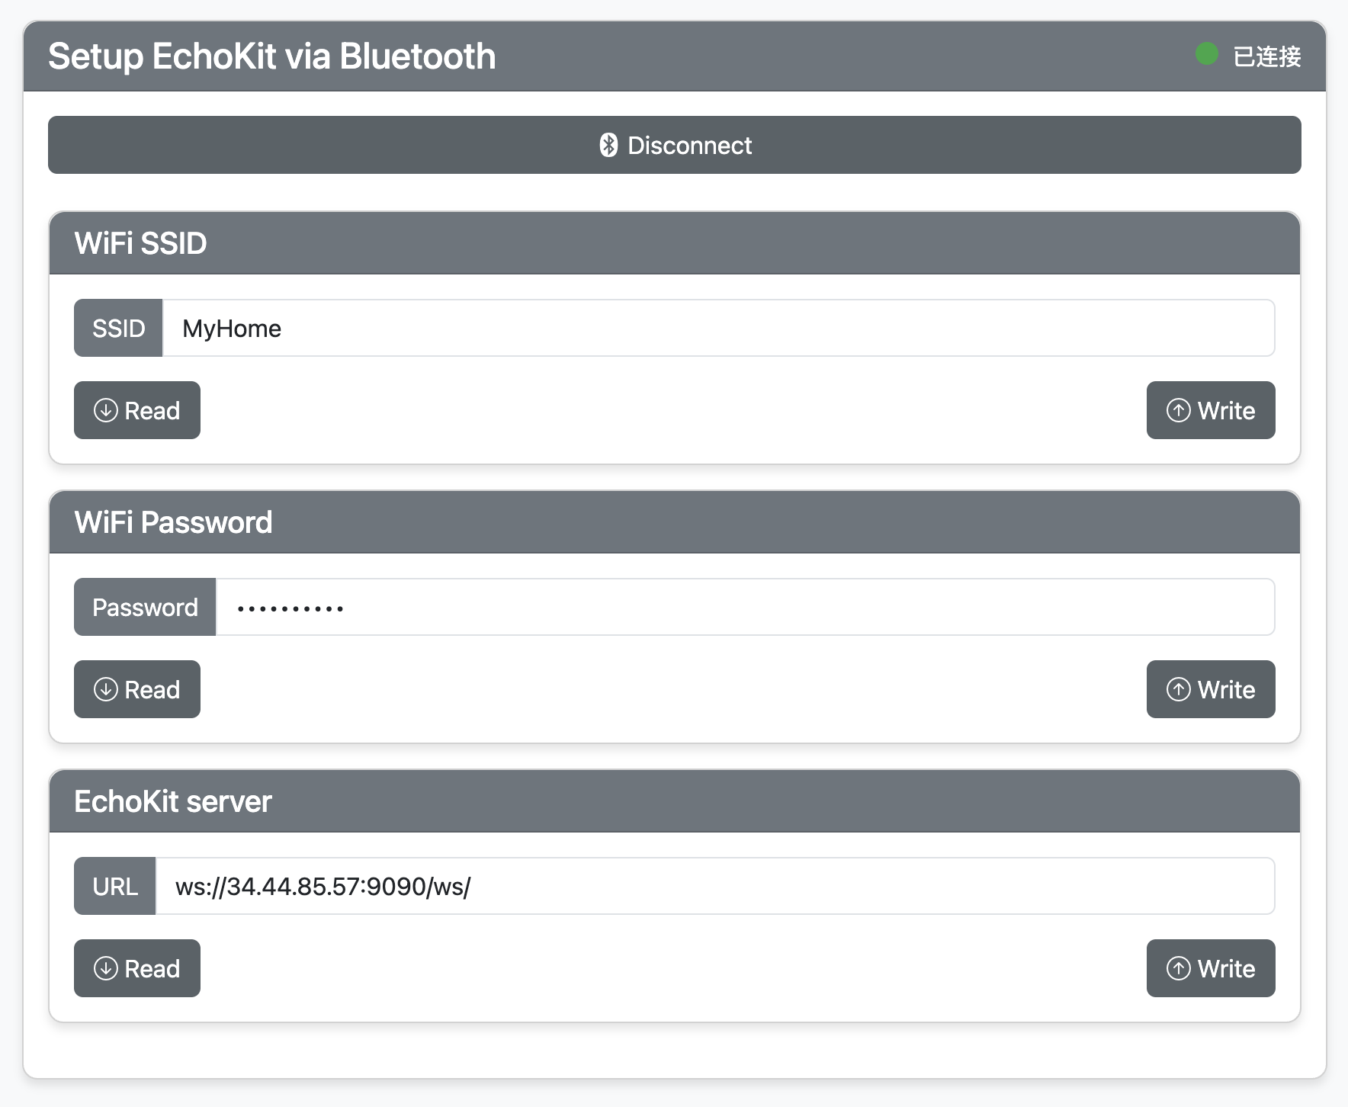Click download arrow icon under SSID field
Viewport: 1348px width, 1107px height.
coord(105,410)
